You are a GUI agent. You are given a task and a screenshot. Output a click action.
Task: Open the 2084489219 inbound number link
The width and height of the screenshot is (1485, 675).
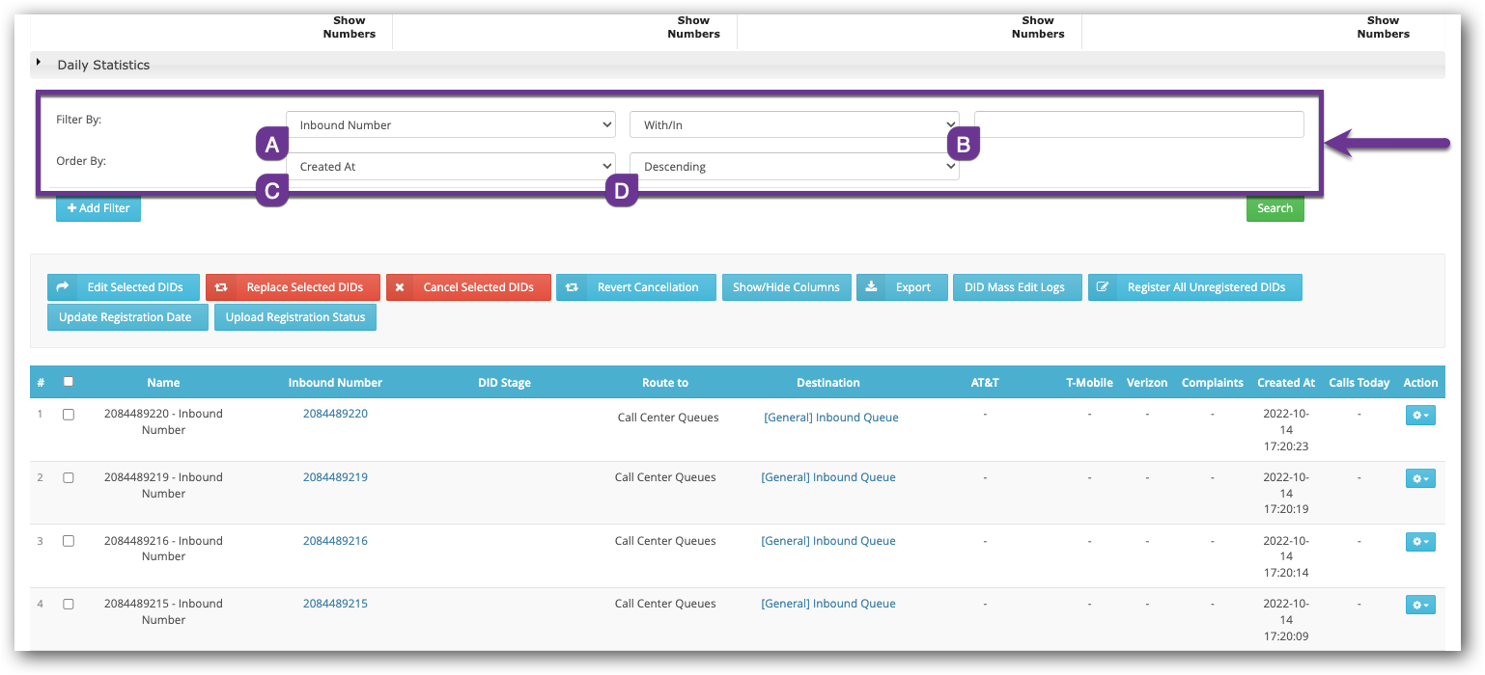tap(335, 476)
